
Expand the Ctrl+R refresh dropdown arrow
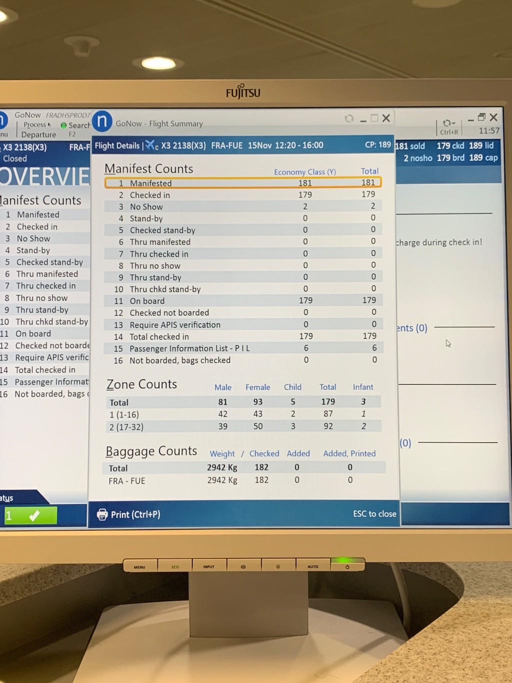(453, 124)
